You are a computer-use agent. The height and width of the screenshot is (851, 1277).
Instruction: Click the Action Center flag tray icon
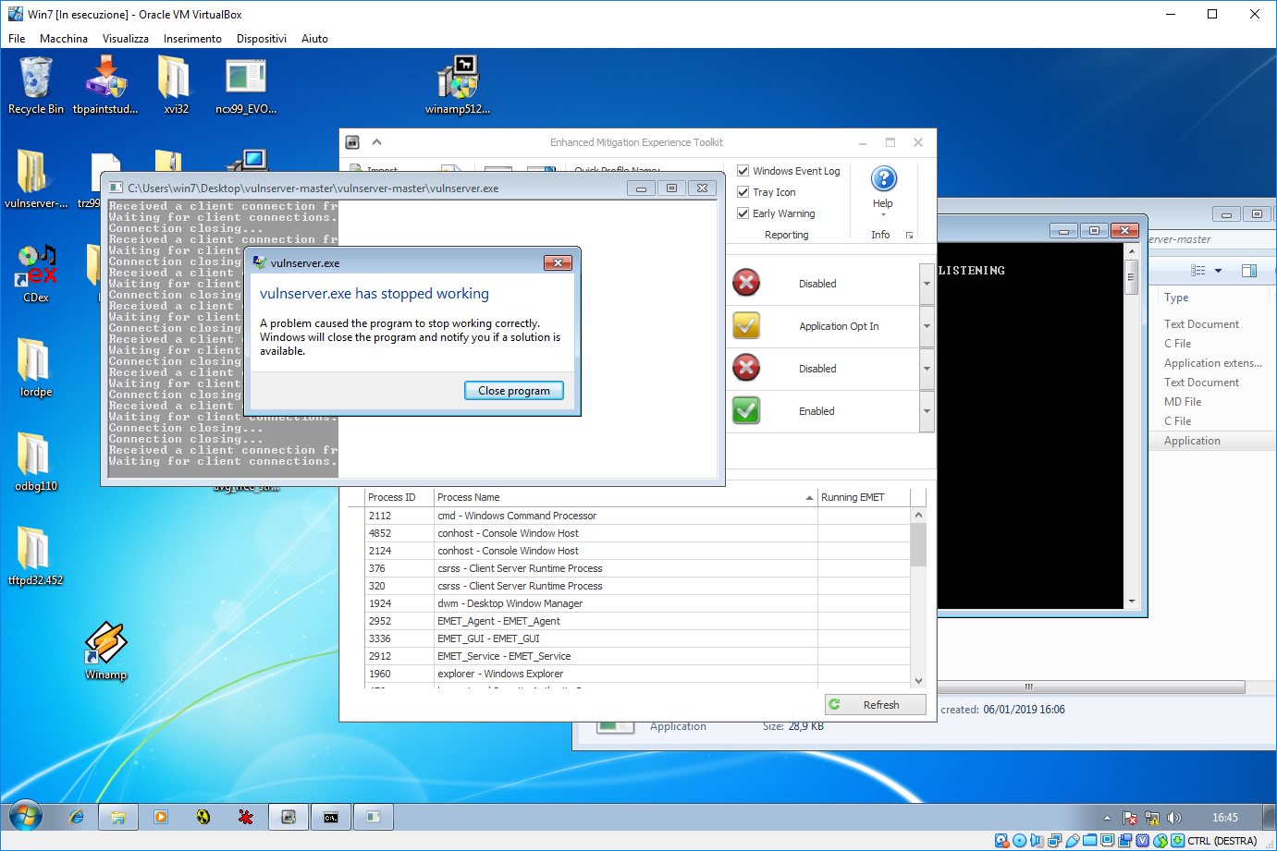click(x=1130, y=818)
